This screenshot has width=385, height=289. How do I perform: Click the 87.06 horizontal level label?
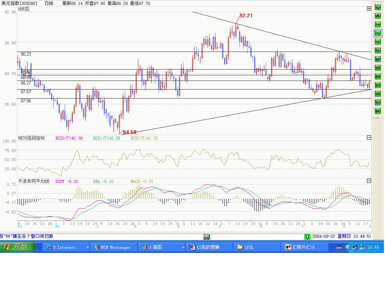tap(26, 101)
